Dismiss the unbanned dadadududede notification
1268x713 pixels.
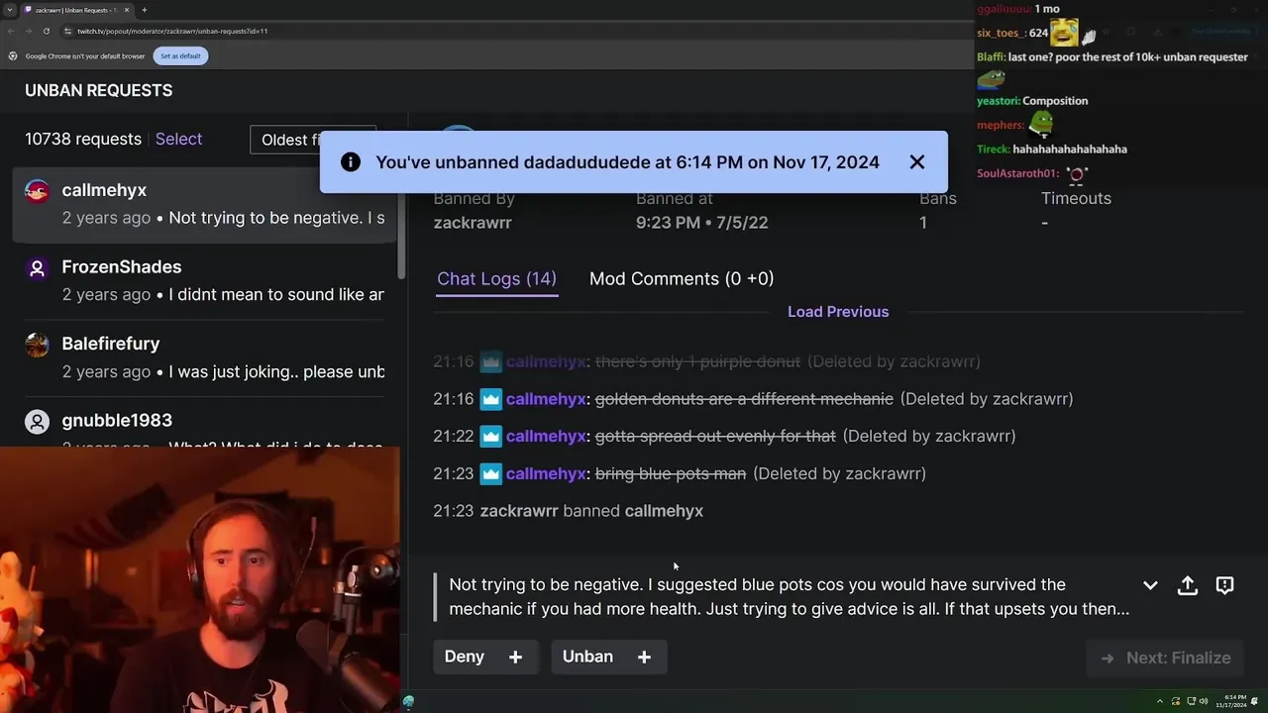point(916,162)
